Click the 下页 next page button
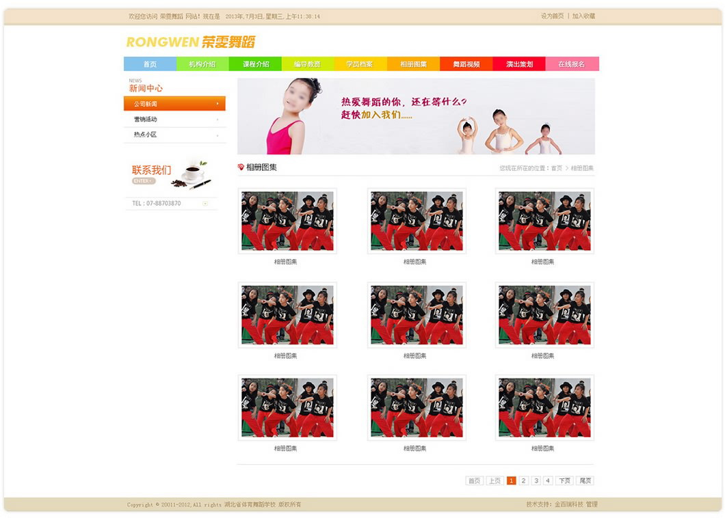This screenshot has height=518, width=725. pyautogui.click(x=564, y=480)
